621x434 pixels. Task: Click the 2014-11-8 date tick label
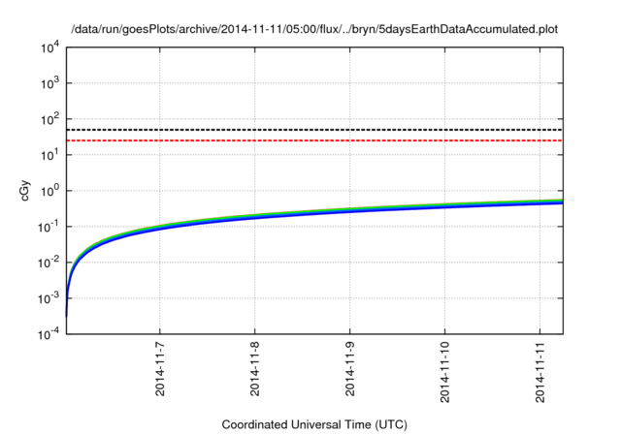coord(254,369)
